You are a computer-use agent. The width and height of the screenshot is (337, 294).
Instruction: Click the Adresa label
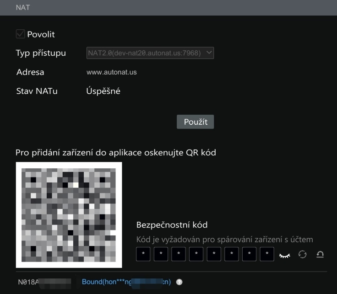click(x=30, y=72)
